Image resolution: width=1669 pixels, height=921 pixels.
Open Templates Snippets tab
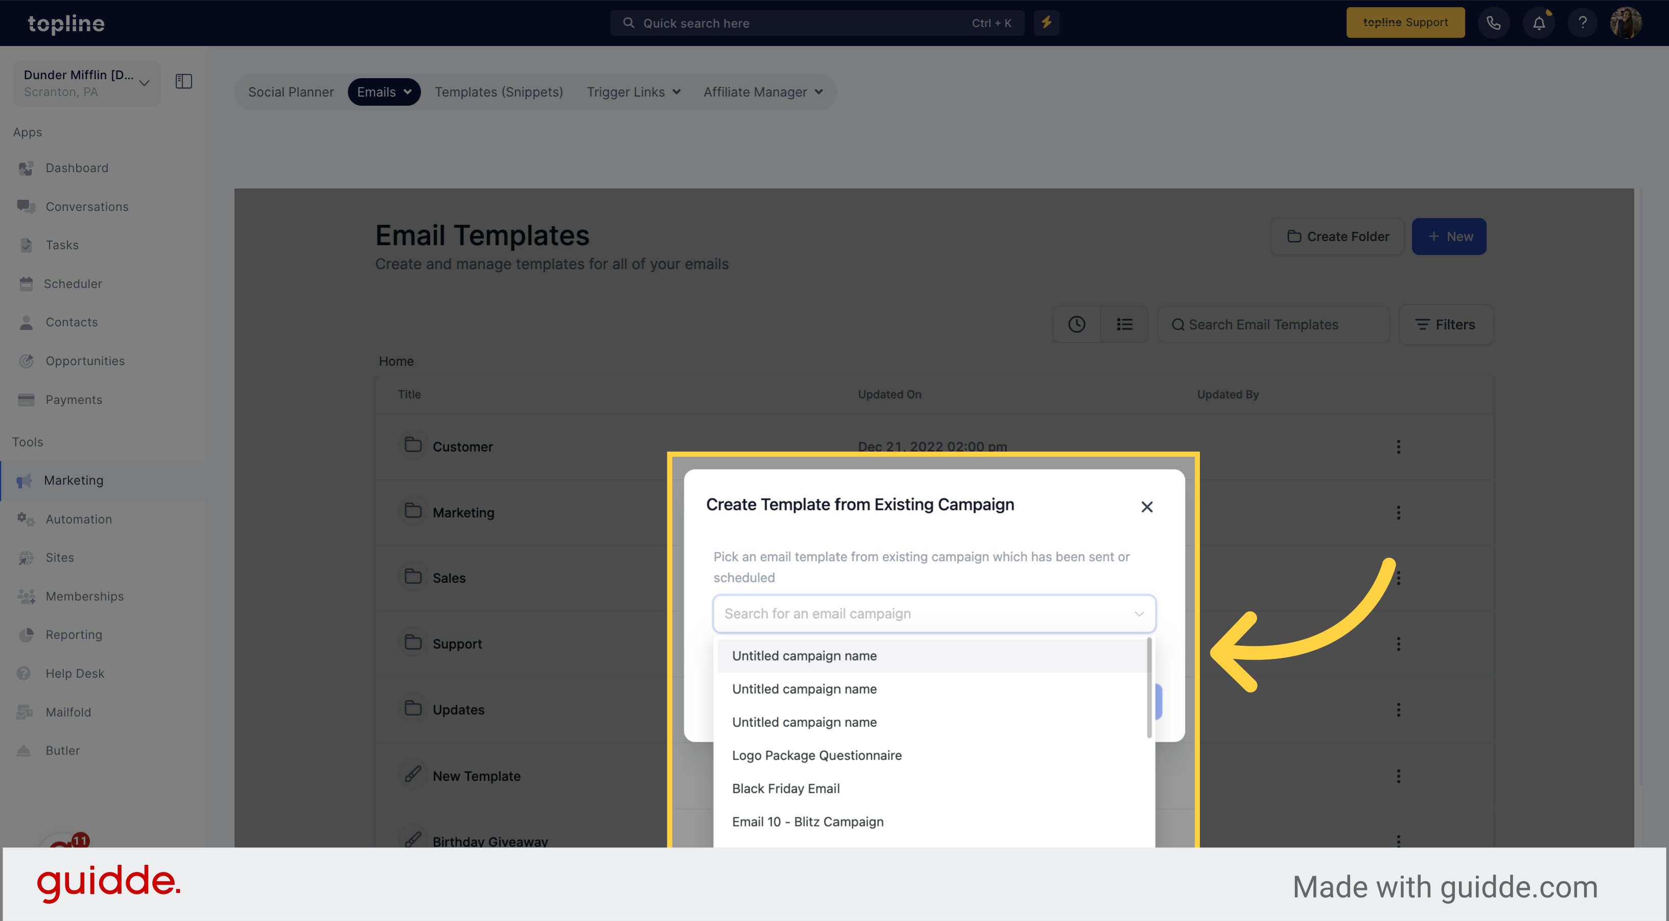[498, 92]
